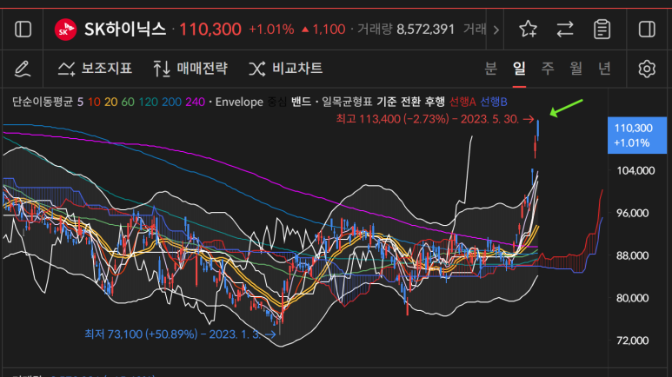Click the +1.01% change in header
The width and height of the screenshot is (672, 377).
tap(271, 30)
